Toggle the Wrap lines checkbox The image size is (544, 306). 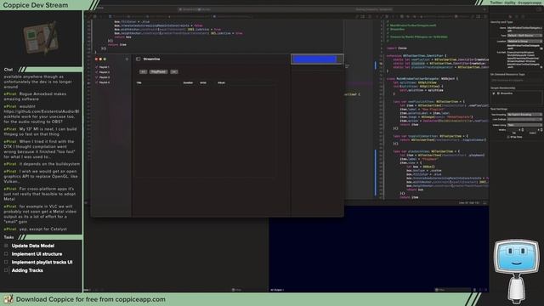click(508, 137)
